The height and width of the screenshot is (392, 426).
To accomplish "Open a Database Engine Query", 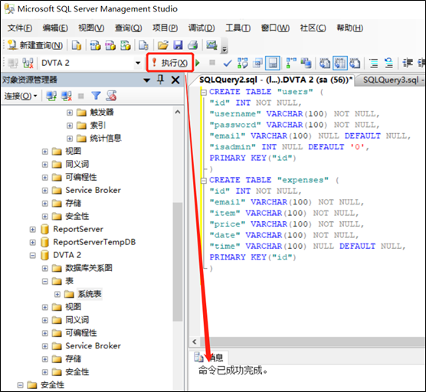I will (77, 45).
